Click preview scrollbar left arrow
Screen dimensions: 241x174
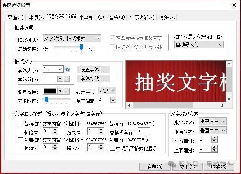pyautogui.click(x=129, y=105)
